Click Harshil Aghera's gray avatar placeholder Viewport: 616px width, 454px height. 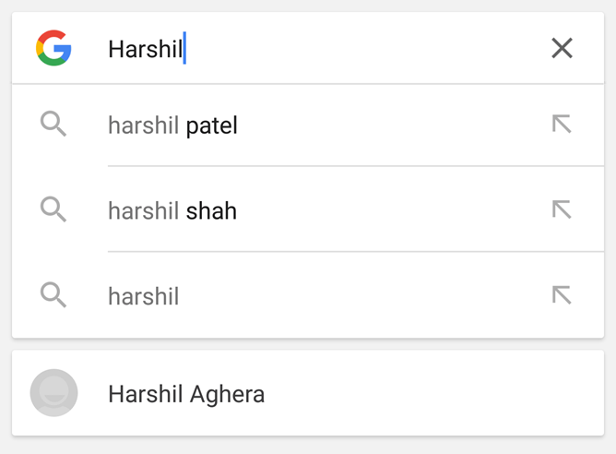click(53, 393)
